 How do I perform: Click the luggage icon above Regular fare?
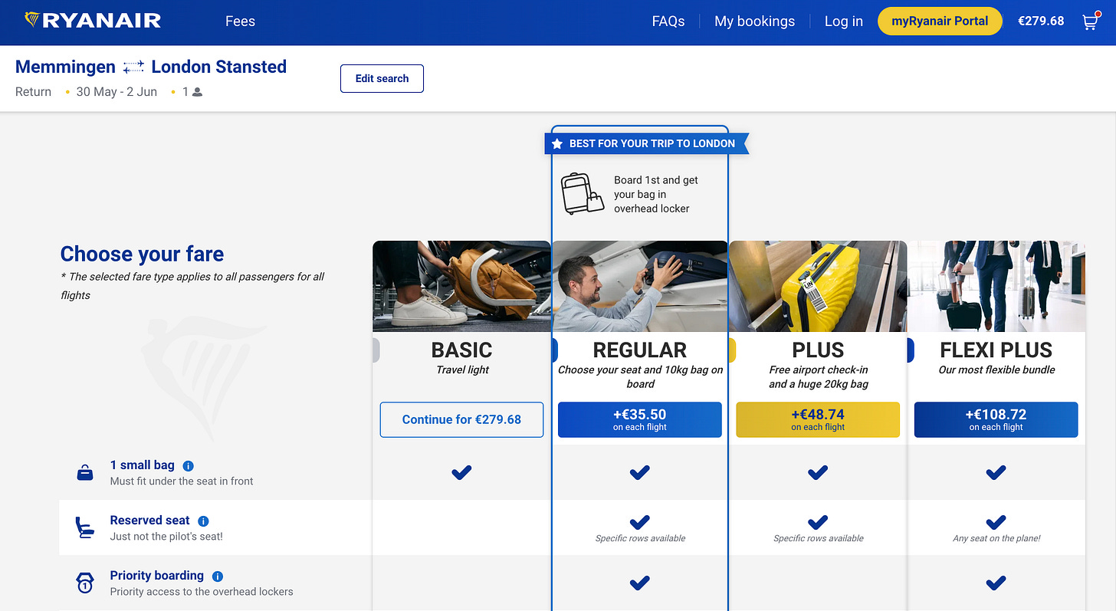[x=583, y=193]
